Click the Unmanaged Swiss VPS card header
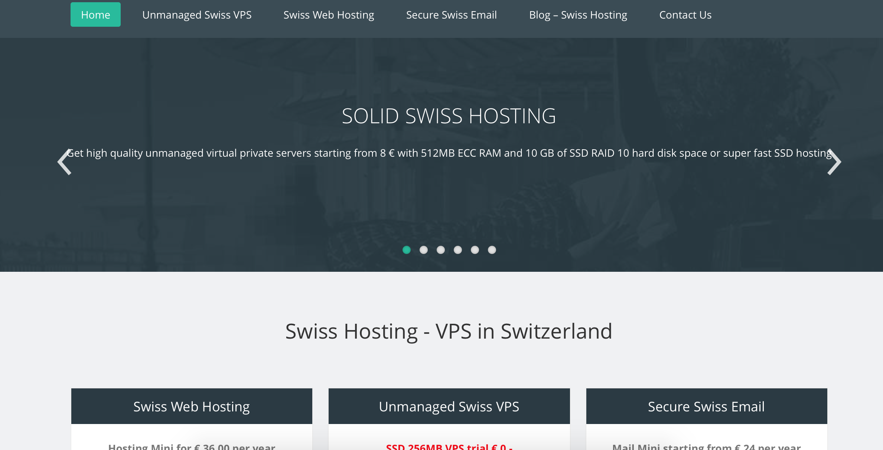Viewport: 883px width, 450px height. [449, 407]
